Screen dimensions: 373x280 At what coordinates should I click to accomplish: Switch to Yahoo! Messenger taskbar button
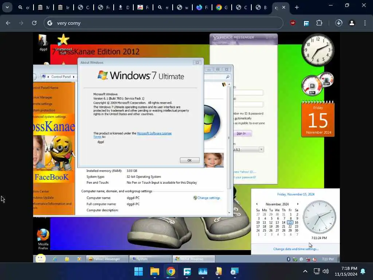tap(107, 259)
